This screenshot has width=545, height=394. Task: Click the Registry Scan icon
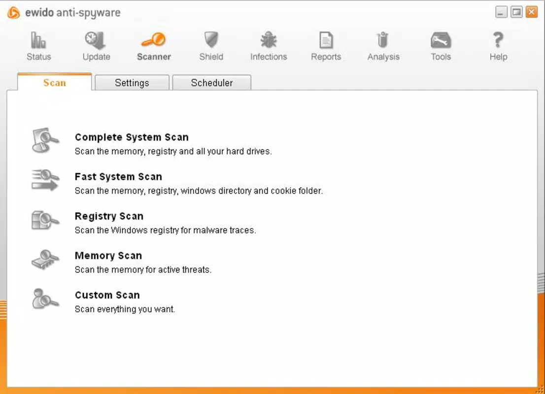45,220
